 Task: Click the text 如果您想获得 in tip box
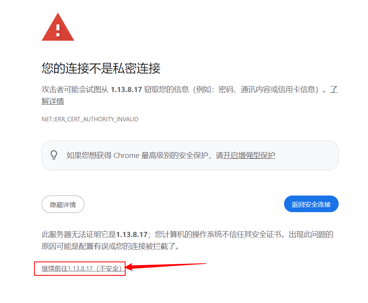point(89,155)
